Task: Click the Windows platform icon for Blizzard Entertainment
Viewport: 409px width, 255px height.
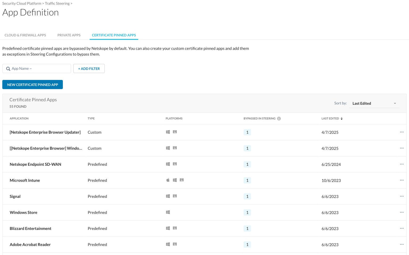Action: pos(168,228)
